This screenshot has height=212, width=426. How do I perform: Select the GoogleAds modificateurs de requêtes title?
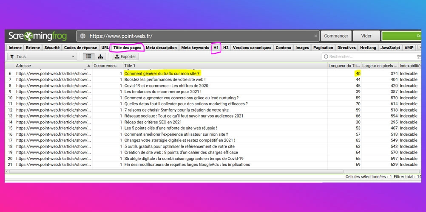(x=187, y=165)
